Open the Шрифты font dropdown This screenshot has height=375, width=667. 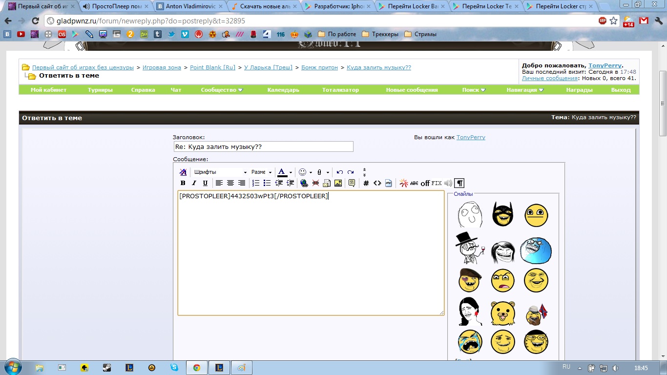click(x=220, y=172)
